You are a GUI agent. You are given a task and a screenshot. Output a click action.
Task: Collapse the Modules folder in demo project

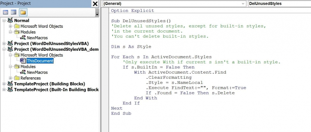[10, 67]
